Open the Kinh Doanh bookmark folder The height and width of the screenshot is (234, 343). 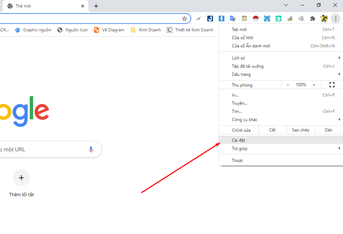coord(146,30)
